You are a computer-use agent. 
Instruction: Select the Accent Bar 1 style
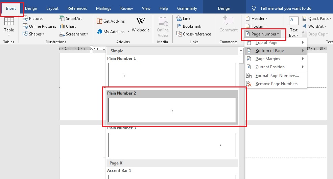click(x=172, y=174)
